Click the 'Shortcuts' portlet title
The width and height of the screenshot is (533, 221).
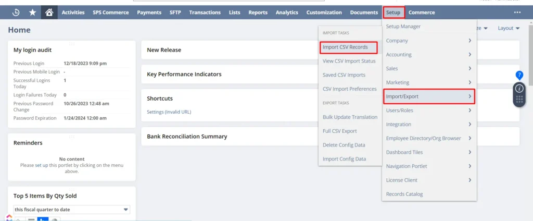pos(160,99)
